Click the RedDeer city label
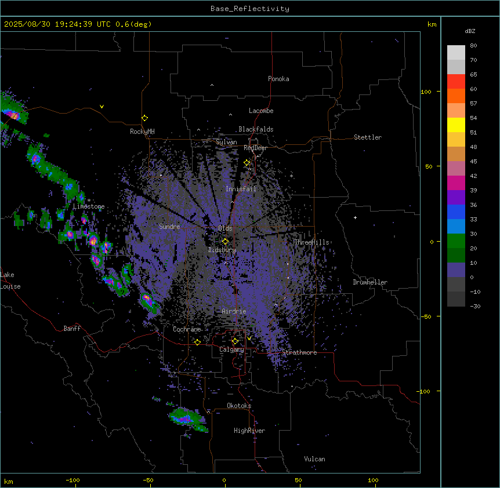This screenshot has height=488, width=500. (255, 148)
